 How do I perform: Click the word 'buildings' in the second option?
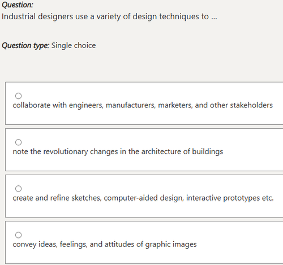coord(208,151)
